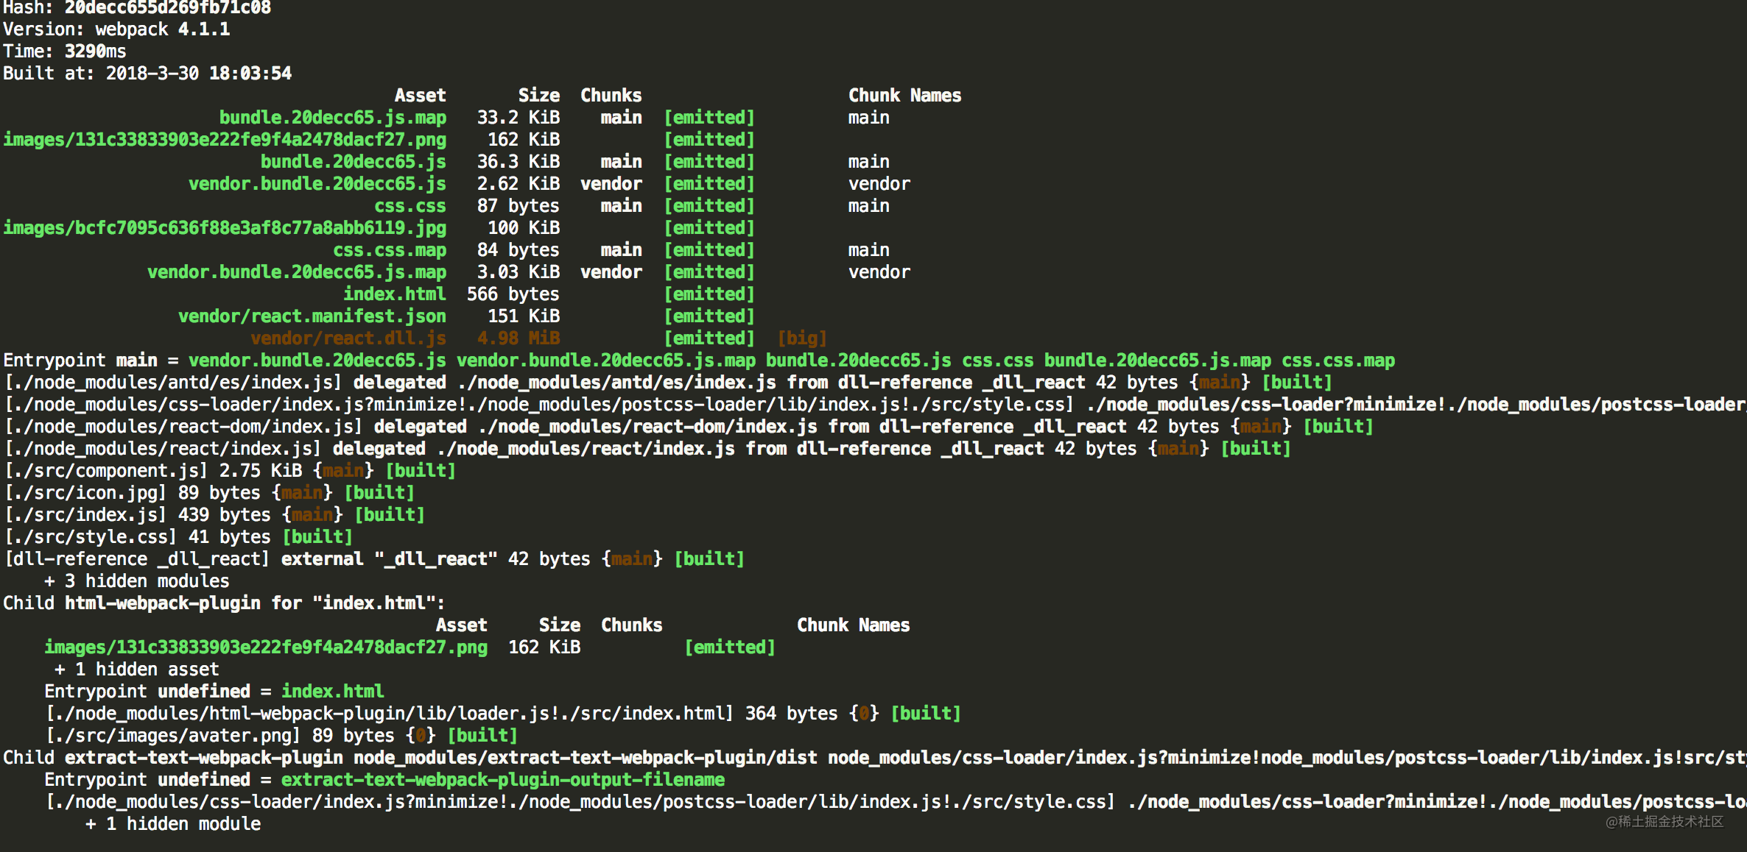The image size is (1747, 852).
Task: Click '[./node_modules/react/index.js]' module path
Action: [x=163, y=449]
